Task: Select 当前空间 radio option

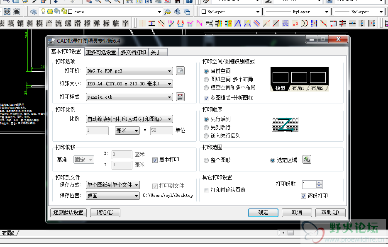Action: [x=206, y=71]
